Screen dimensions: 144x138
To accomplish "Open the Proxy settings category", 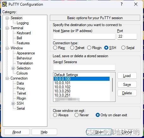I will tap(21, 88).
